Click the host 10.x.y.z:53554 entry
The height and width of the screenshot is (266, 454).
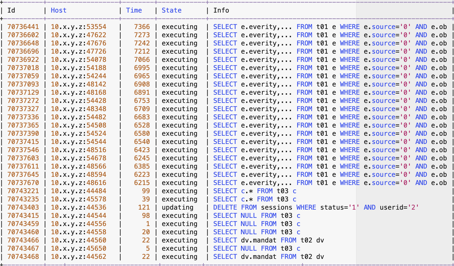pos(79,27)
